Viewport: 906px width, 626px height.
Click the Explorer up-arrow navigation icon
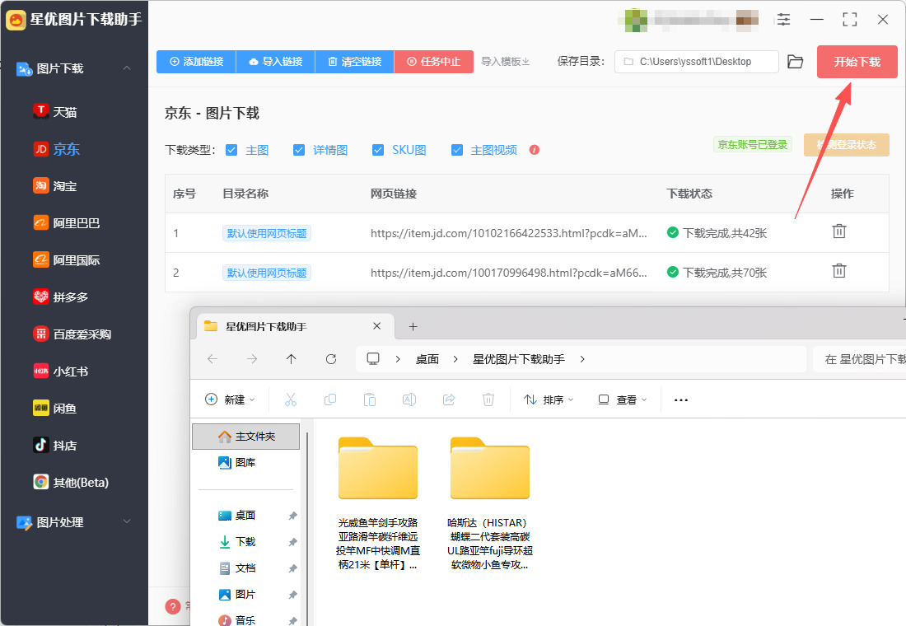[x=292, y=359]
